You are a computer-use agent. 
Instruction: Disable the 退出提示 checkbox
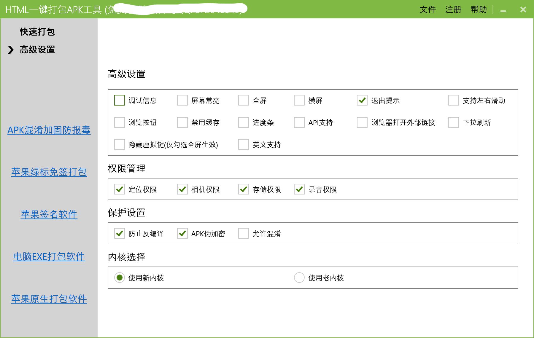(362, 101)
